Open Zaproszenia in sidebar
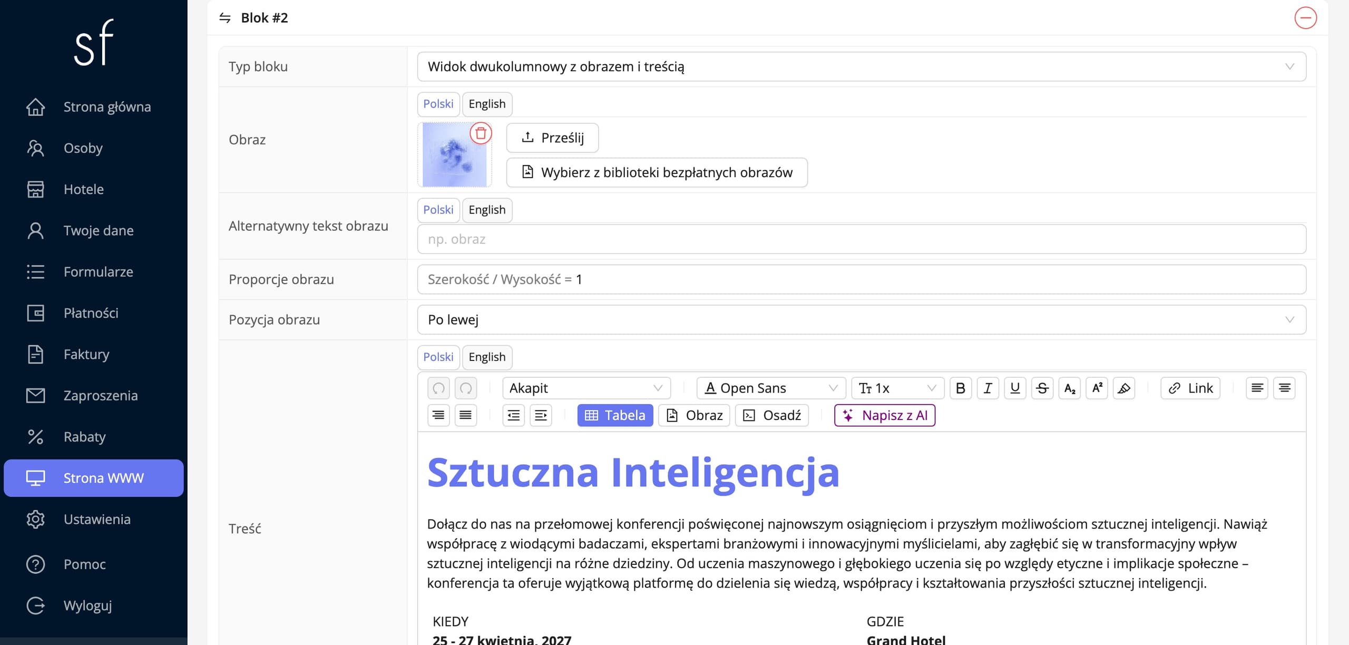Viewport: 1349px width, 645px height. (94, 396)
